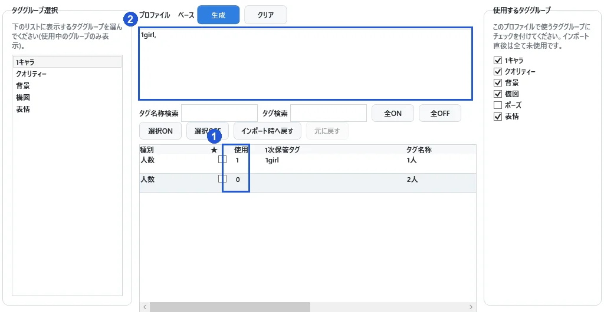Select 背景 in the tag group list

coord(67,86)
